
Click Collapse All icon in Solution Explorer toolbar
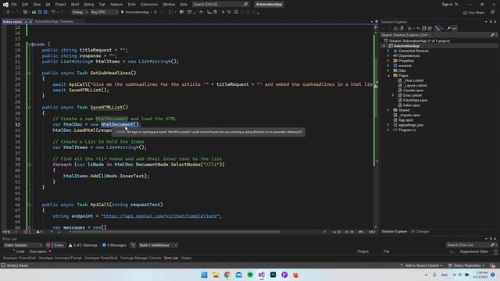(x=423, y=28)
